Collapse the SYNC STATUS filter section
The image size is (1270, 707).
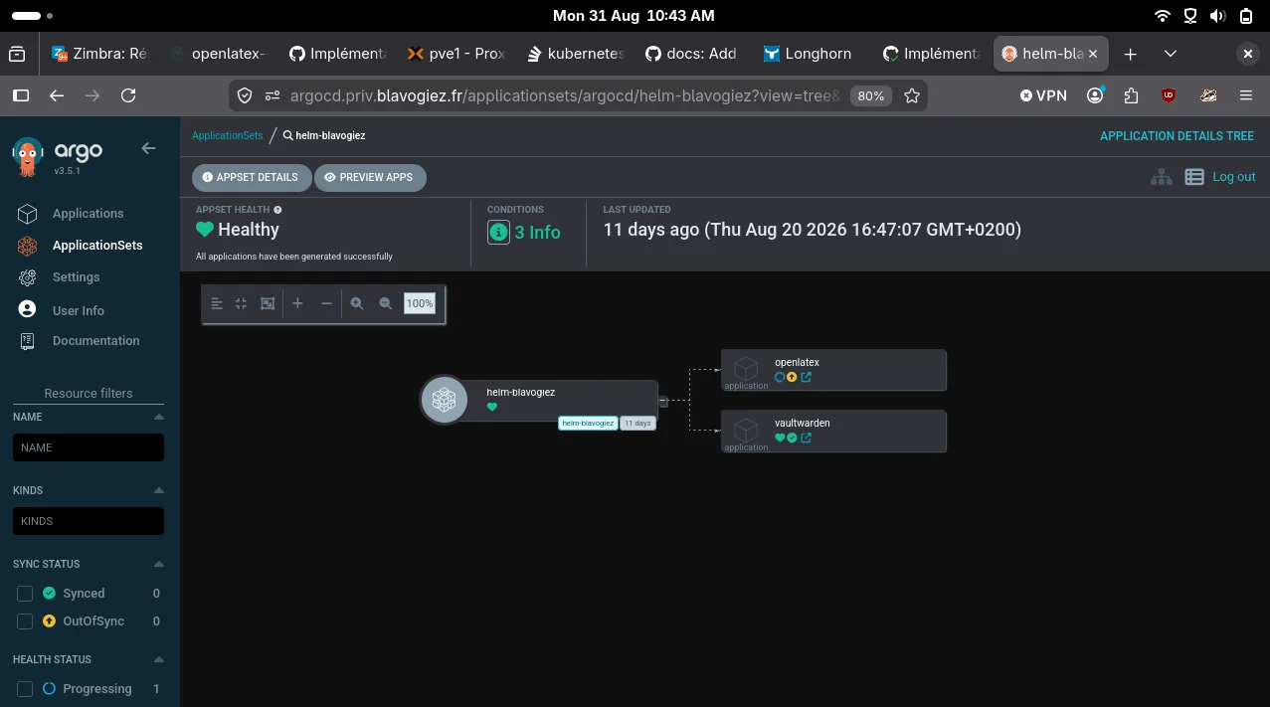[159, 564]
